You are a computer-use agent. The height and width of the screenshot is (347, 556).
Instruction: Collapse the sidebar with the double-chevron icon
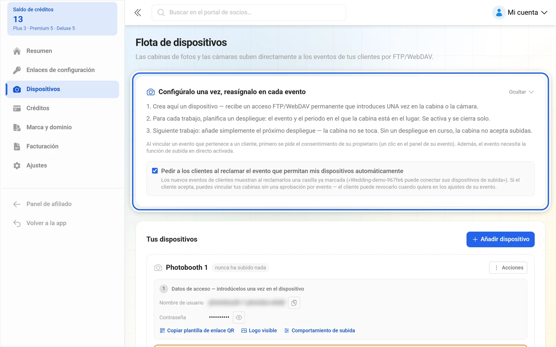click(138, 13)
